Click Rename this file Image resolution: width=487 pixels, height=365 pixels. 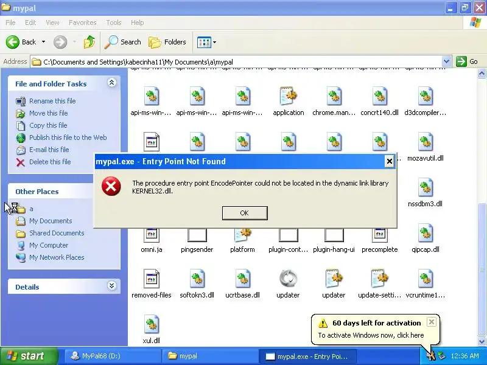pyautogui.click(x=52, y=101)
